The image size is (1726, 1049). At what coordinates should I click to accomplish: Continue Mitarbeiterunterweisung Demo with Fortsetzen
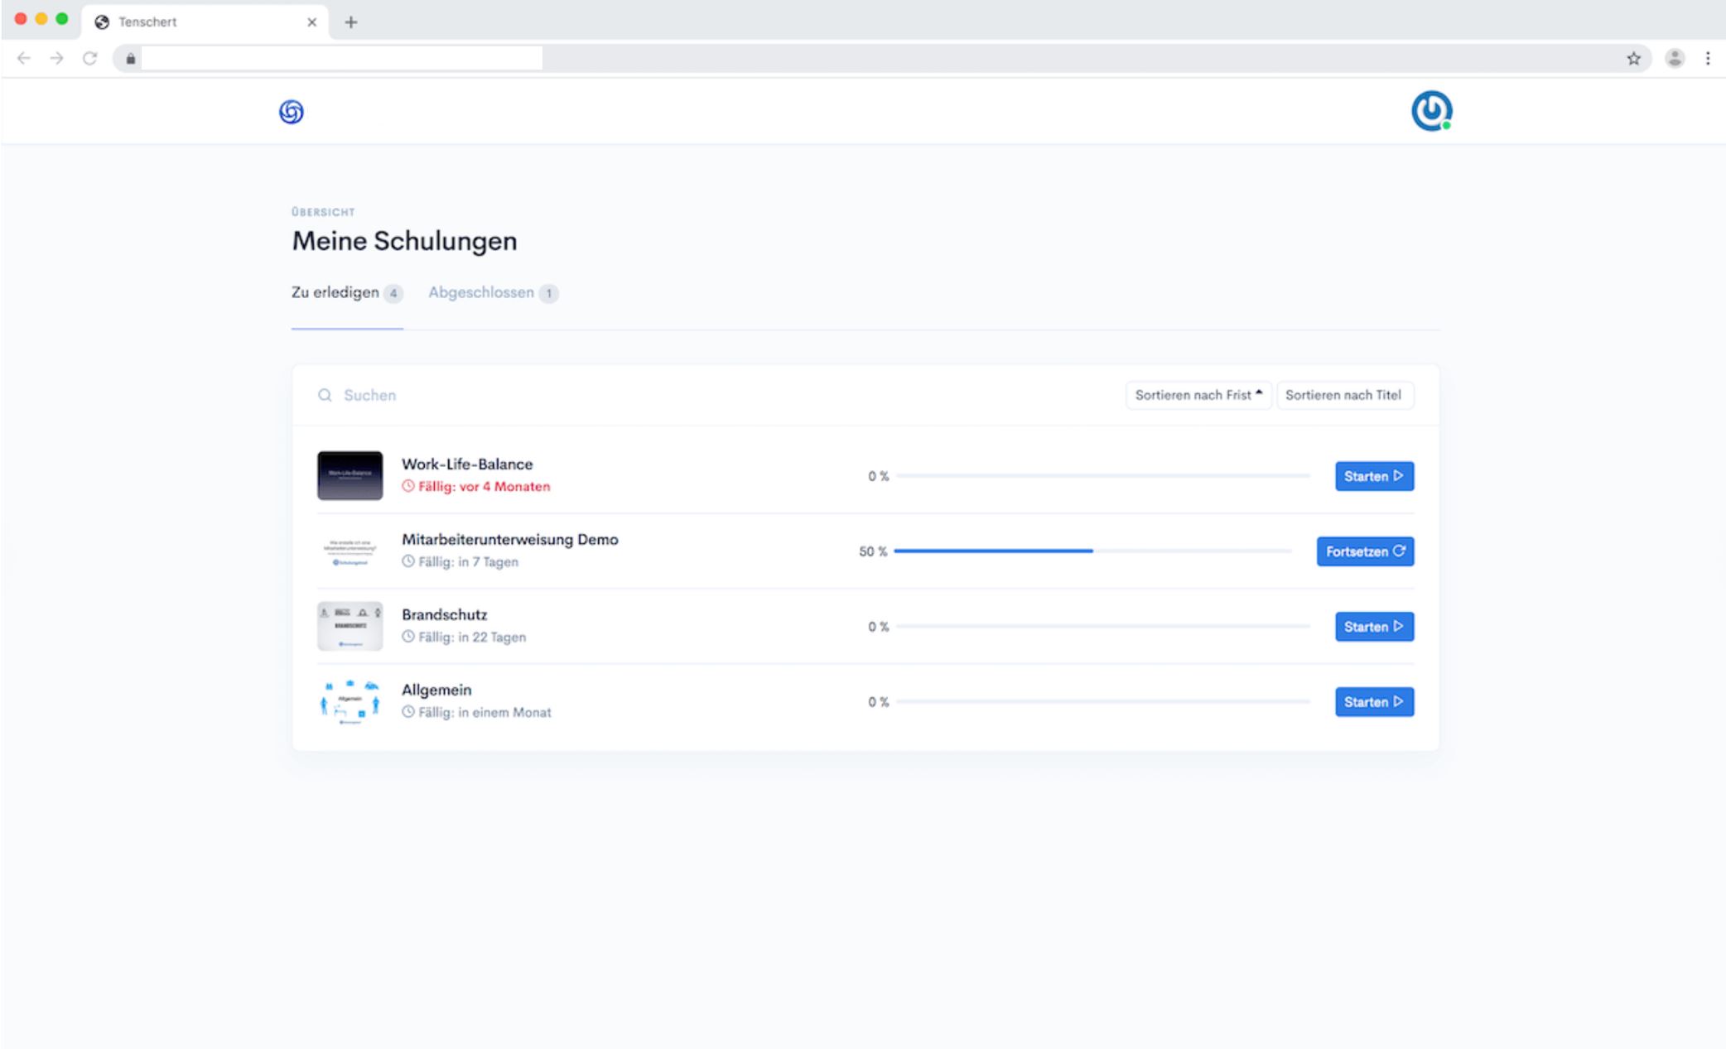click(1365, 551)
